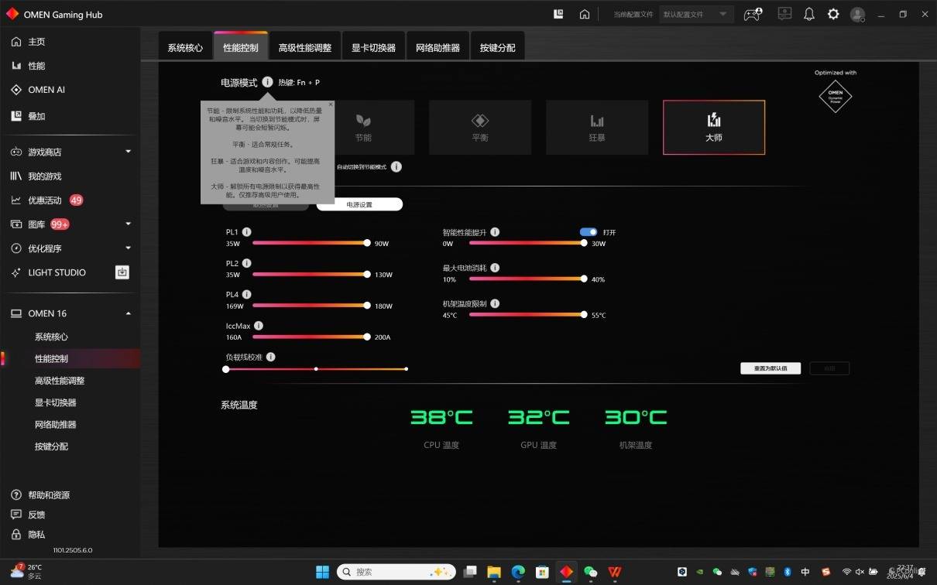Image resolution: width=937 pixels, height=585 pixels.
Task: Select 平衡 power mode
Action: (x=480, y=127)
